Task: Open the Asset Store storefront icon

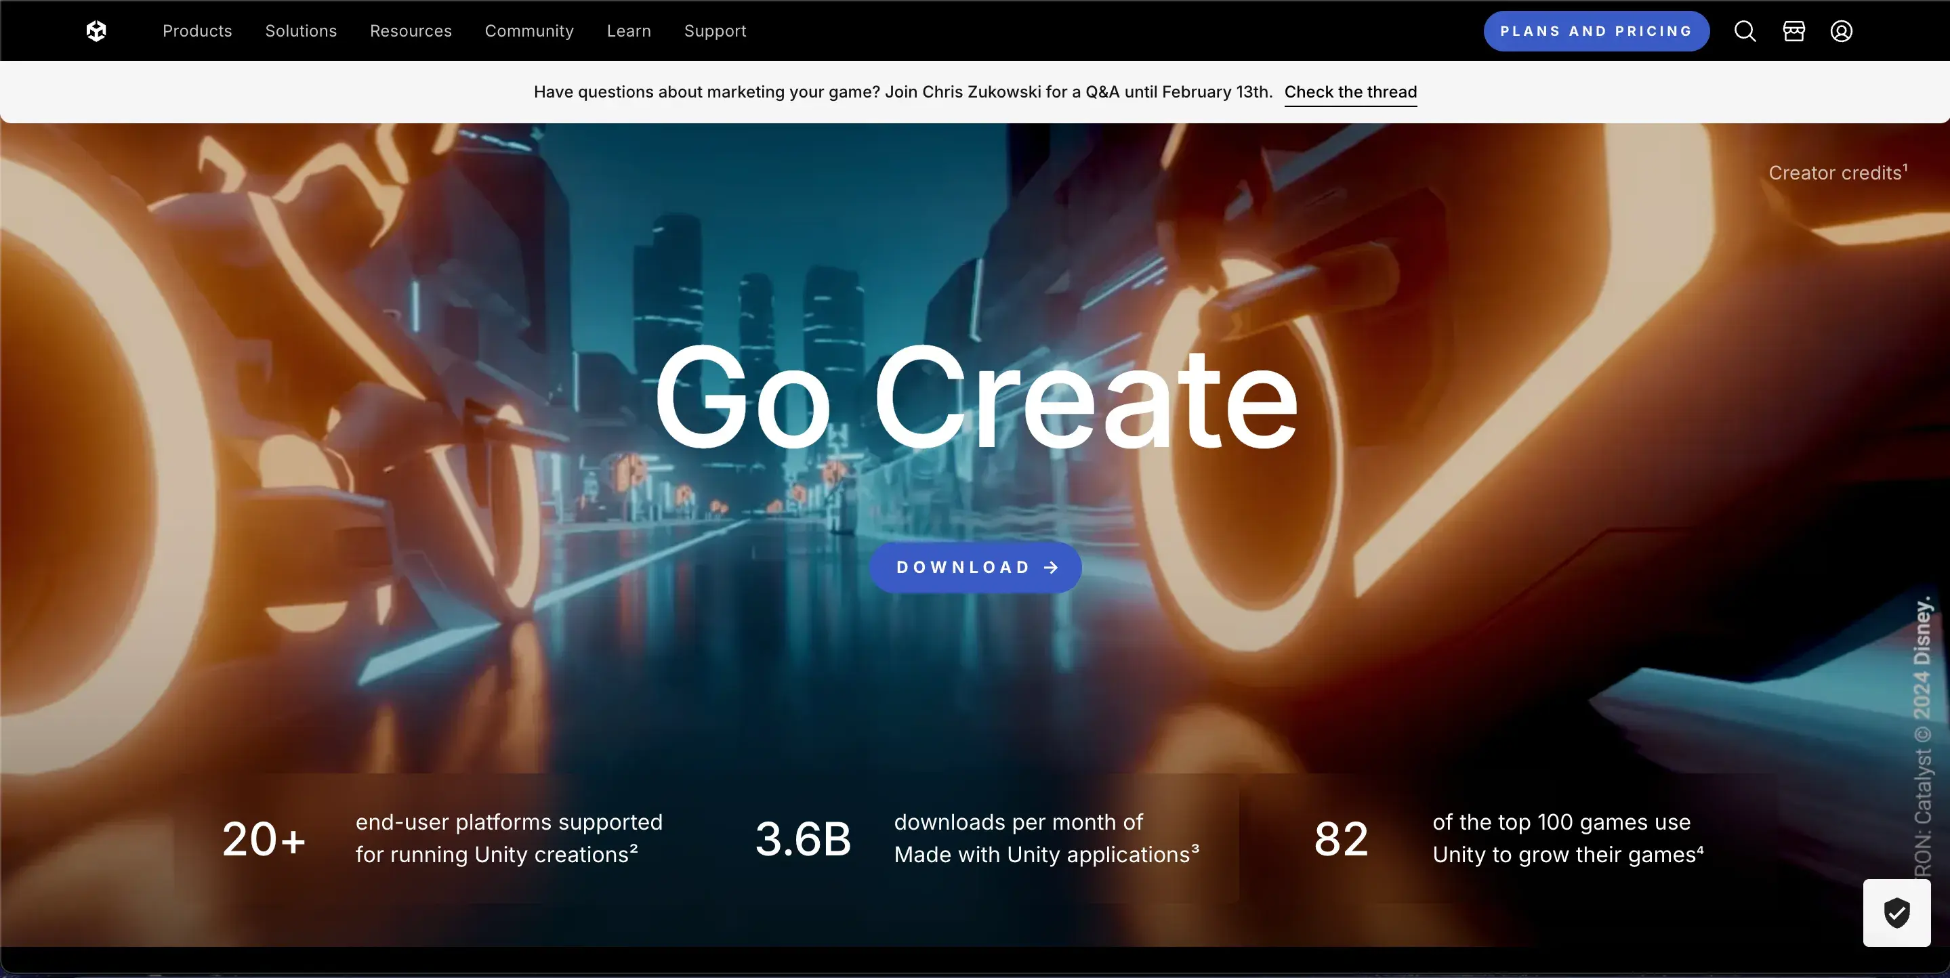Action: [x=1793, y=31]
